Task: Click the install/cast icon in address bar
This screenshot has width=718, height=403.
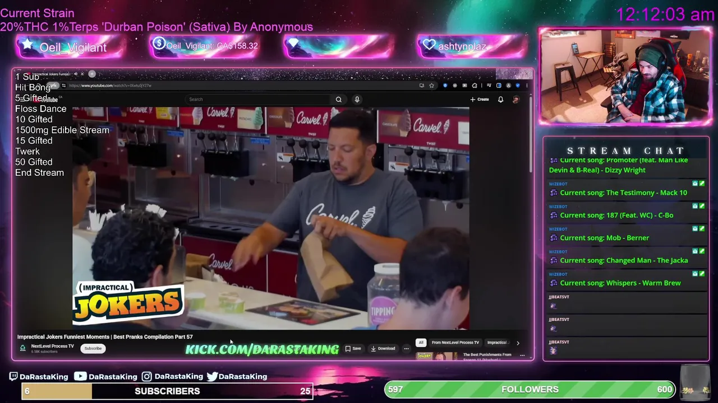Action: tap(421, 86)
